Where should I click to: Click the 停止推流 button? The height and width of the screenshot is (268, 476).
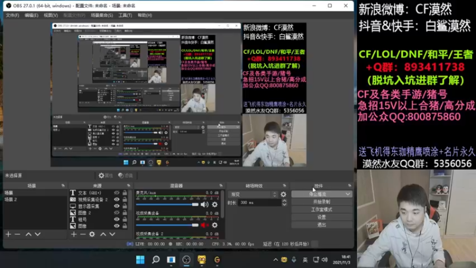(318, 194)
